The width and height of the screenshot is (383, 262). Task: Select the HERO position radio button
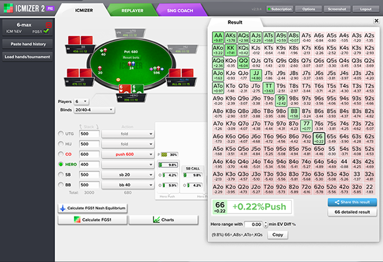(61, 164)
